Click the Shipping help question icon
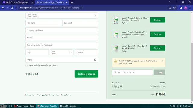Viewport: 193px width, 108px height. (x=121, y=87)
